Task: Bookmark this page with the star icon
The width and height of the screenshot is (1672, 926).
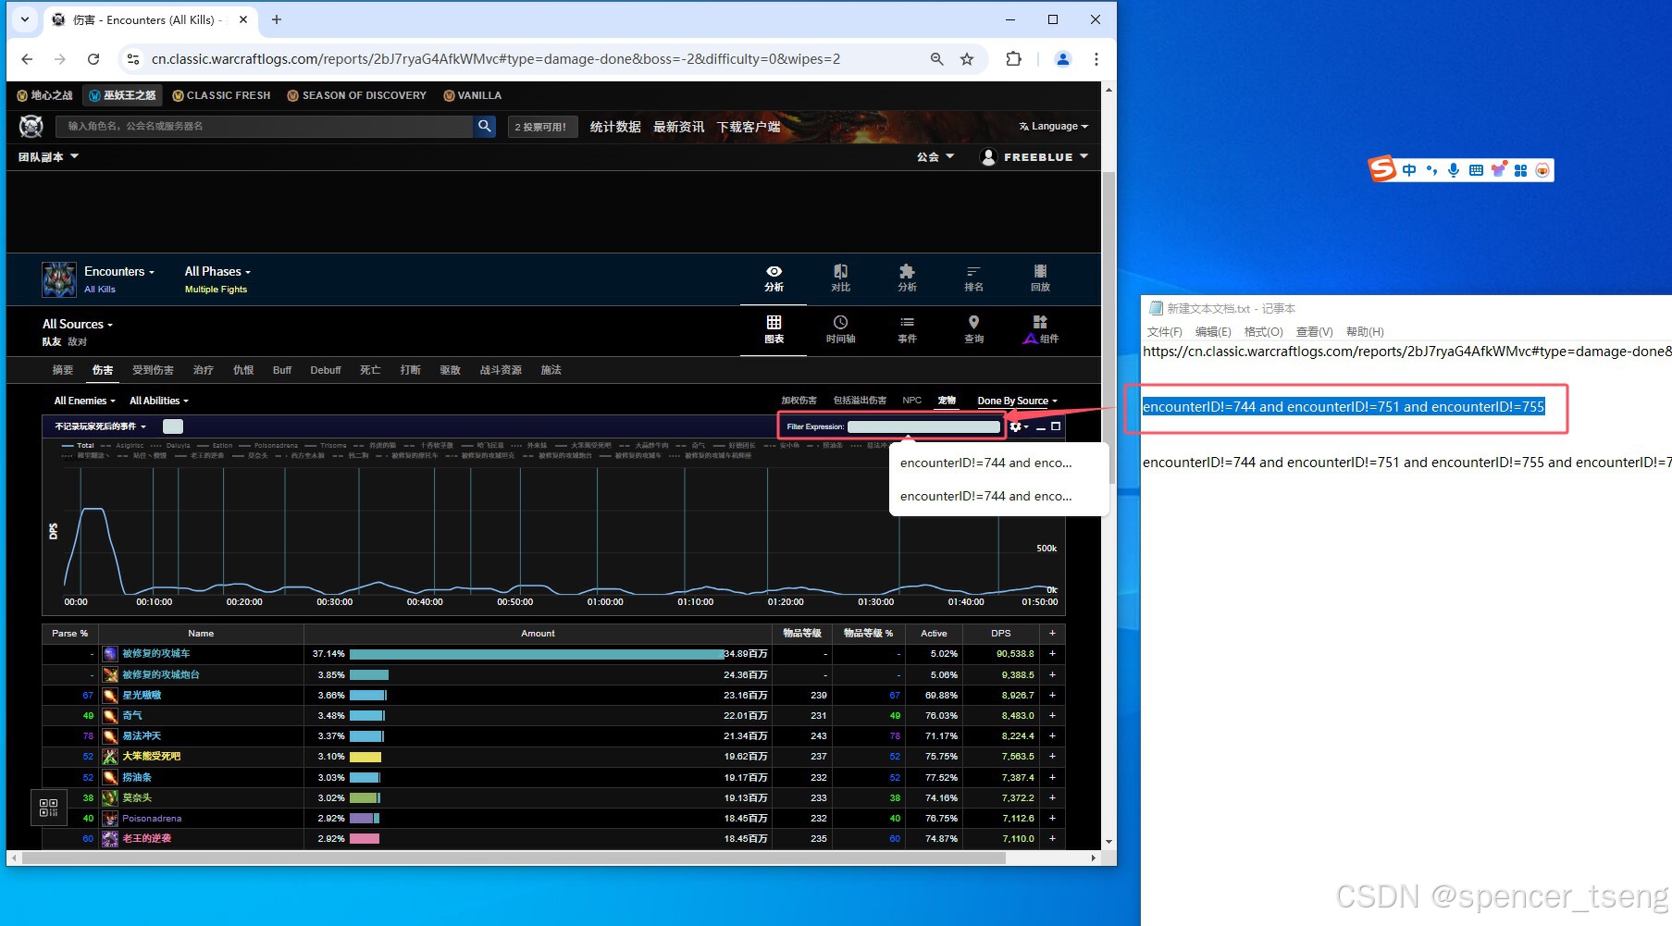Action: point(967,59)
